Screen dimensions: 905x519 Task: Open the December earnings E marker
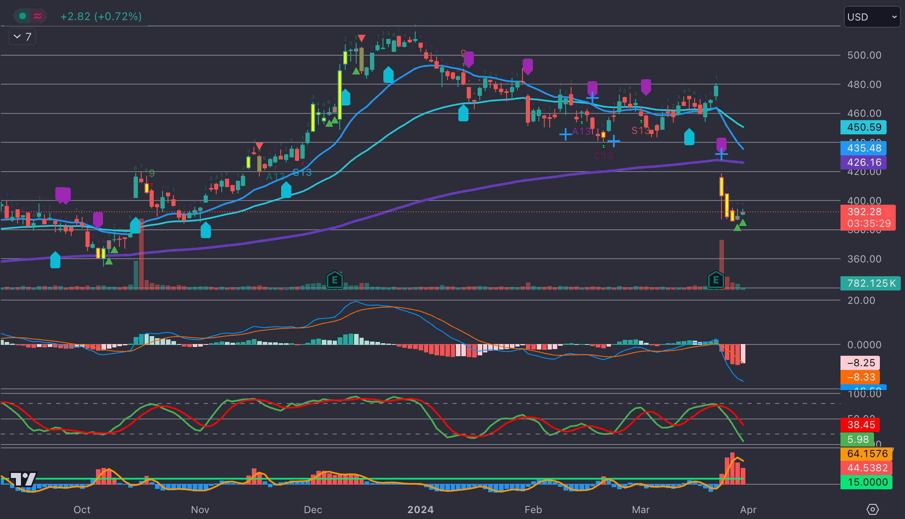[334, 280]
